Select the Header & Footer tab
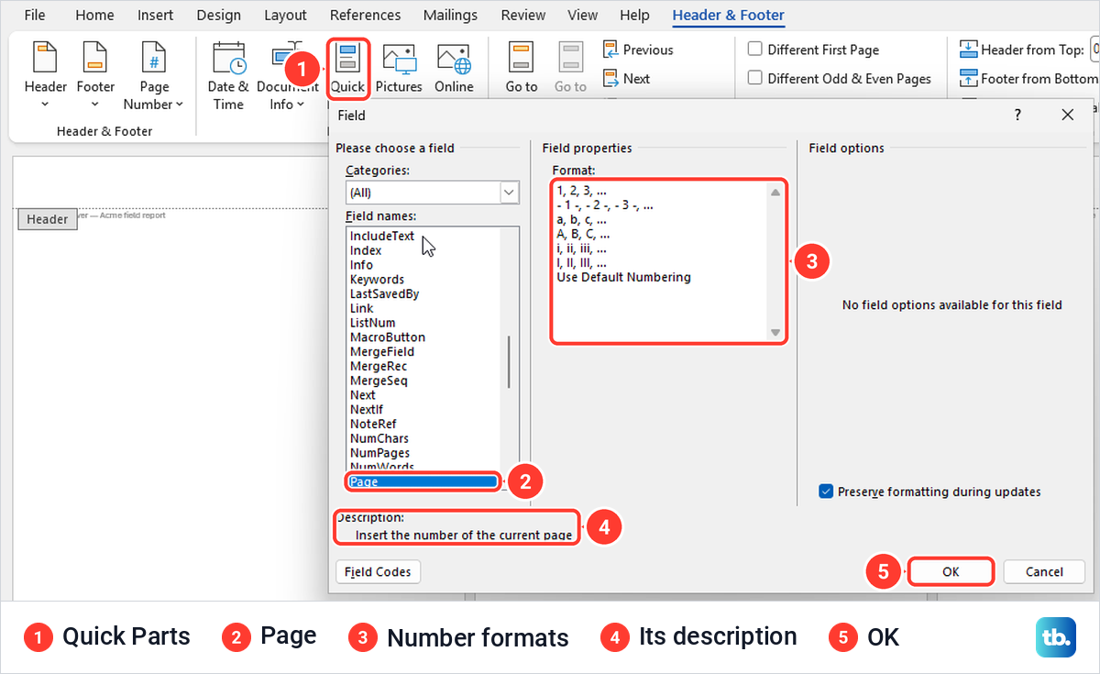Image resolution: width=1100 pixels, height=674 pixels. point(728,15)
